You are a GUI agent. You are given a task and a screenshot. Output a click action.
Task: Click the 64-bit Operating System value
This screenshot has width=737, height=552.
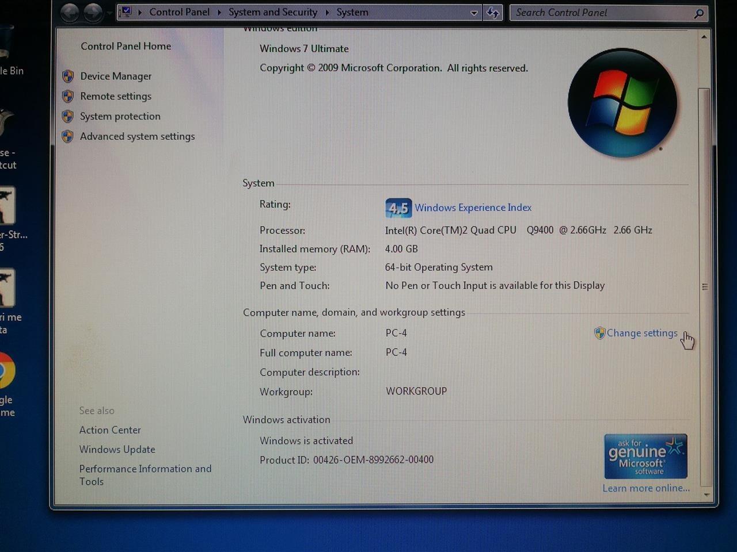439,267
